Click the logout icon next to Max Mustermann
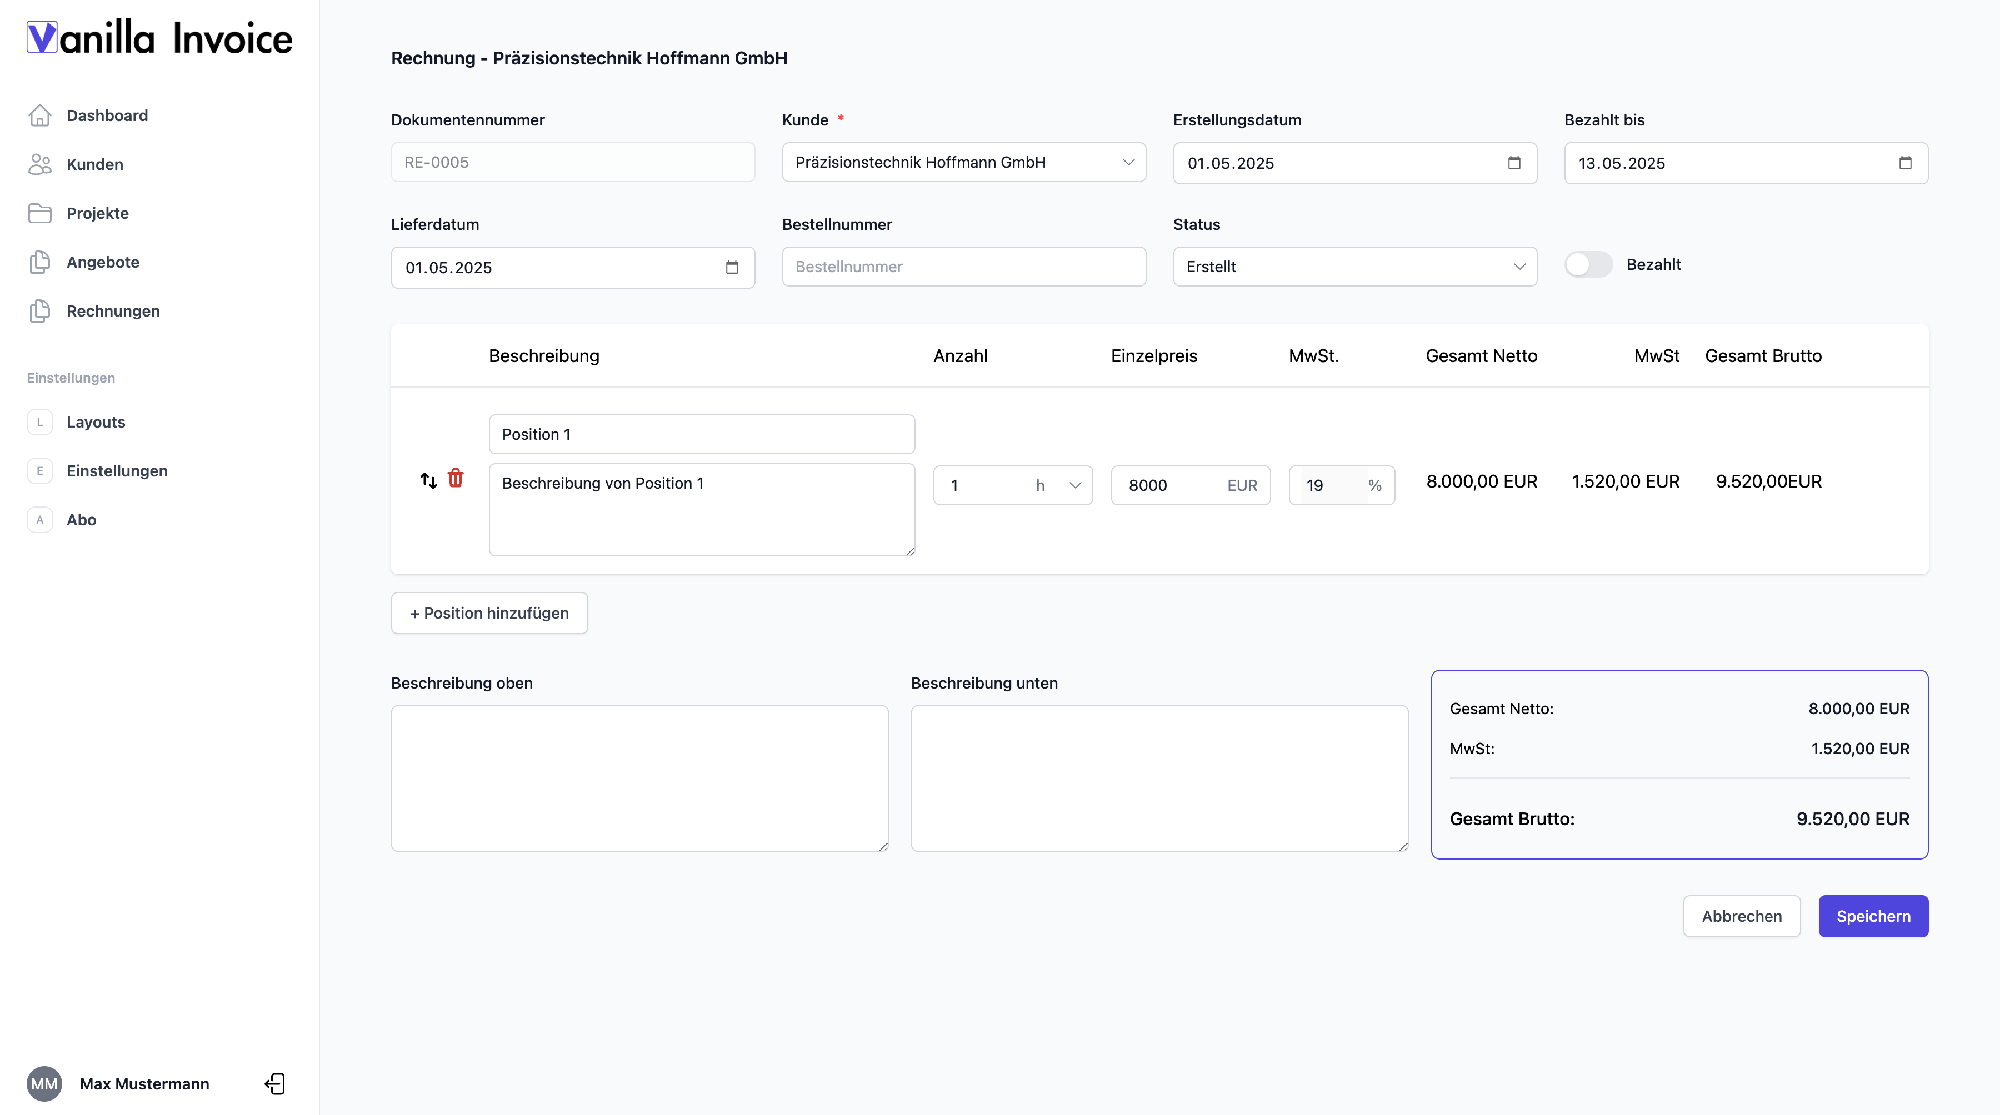Image resolution: width=2000 pixels, height=1115 pixels. (x=275, y=1084)
